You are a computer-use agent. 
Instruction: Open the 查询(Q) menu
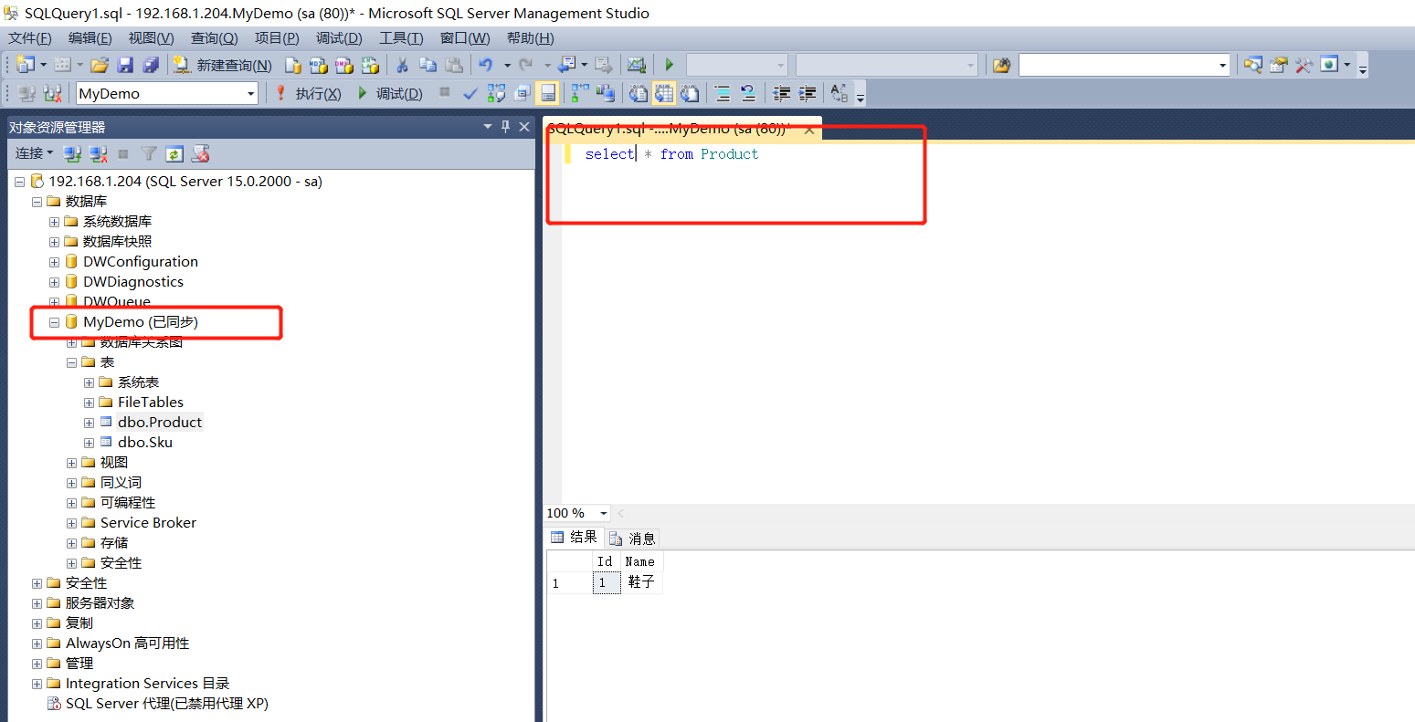[x=214, y=37]
